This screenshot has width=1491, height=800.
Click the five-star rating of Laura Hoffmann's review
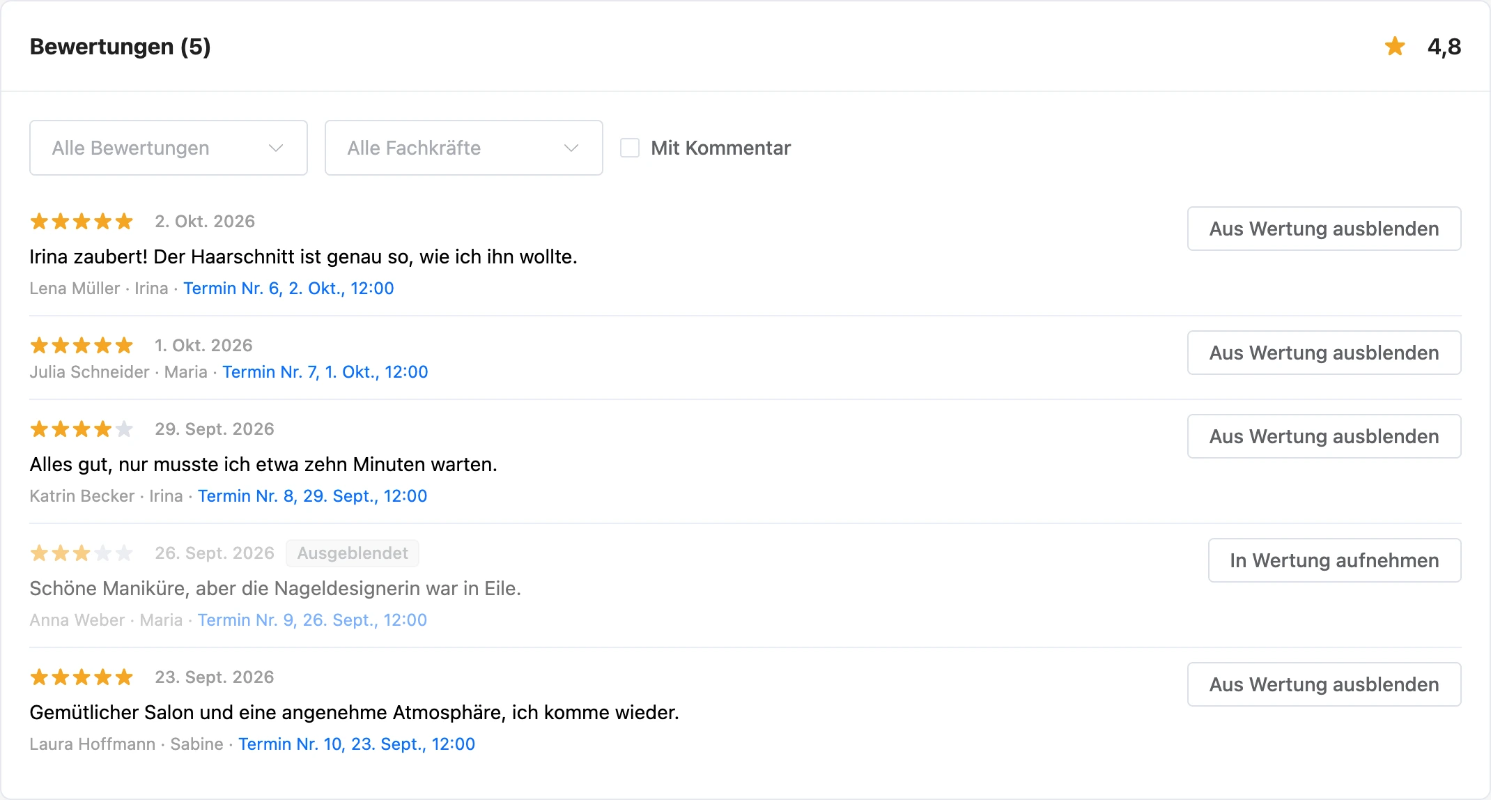tap(82, 677)
